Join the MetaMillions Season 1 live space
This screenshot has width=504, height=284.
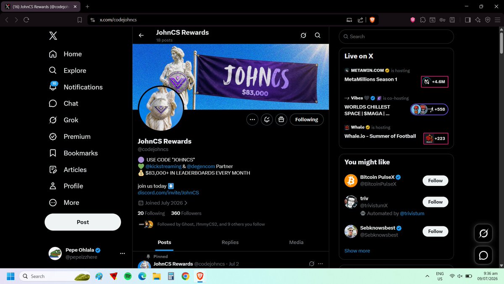[370, 79]
